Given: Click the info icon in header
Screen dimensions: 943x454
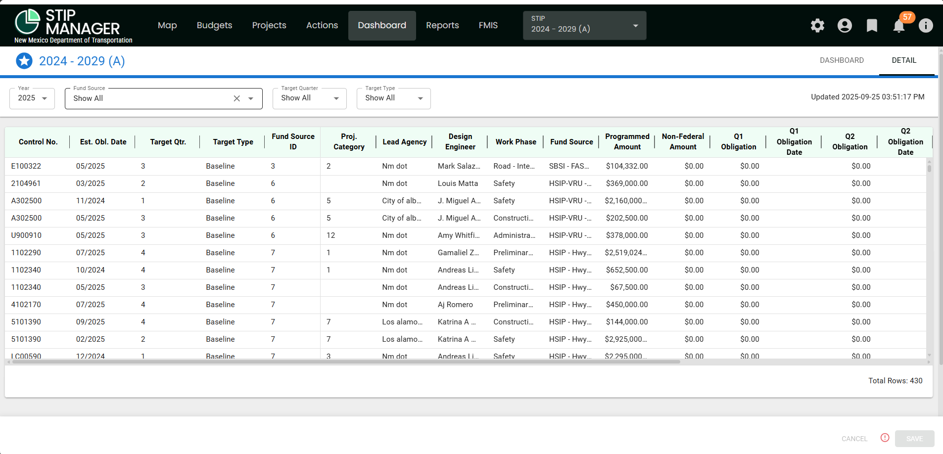Looking at the screenshot, I should (926, 25).
